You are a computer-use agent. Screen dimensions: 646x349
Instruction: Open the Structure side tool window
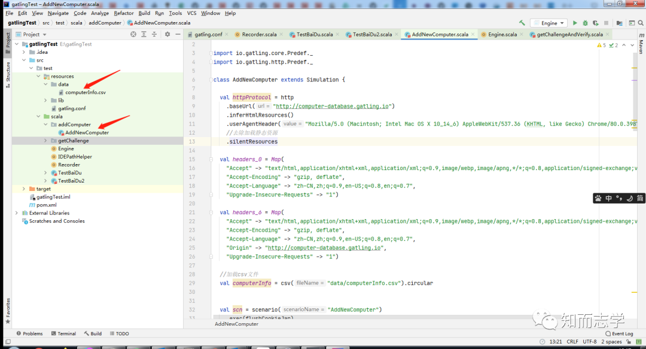7,75
